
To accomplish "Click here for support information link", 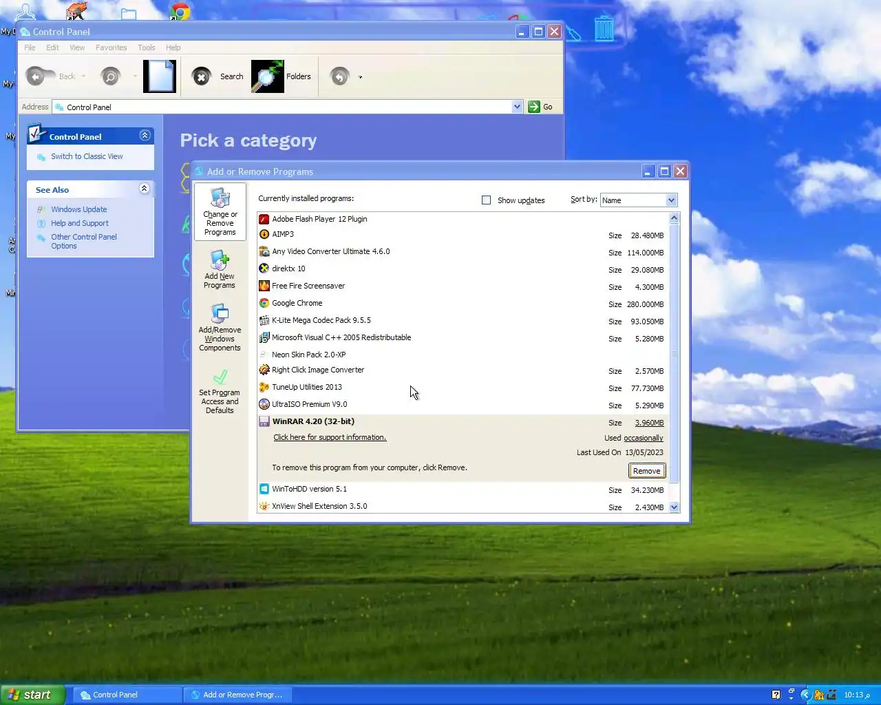I will (330, 437).
